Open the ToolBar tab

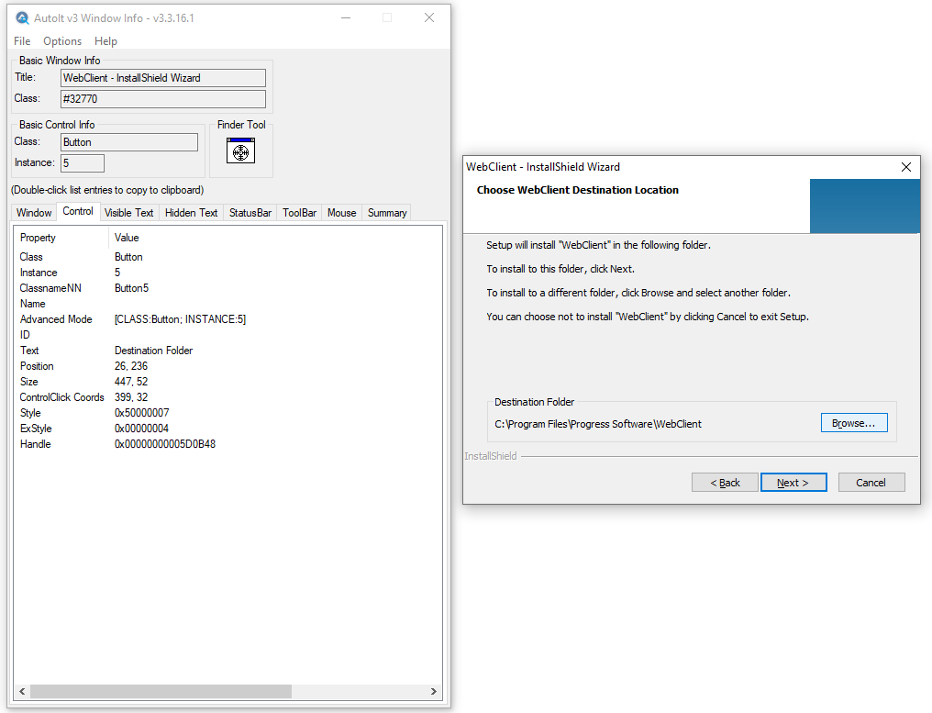click(x=300, y=213)
